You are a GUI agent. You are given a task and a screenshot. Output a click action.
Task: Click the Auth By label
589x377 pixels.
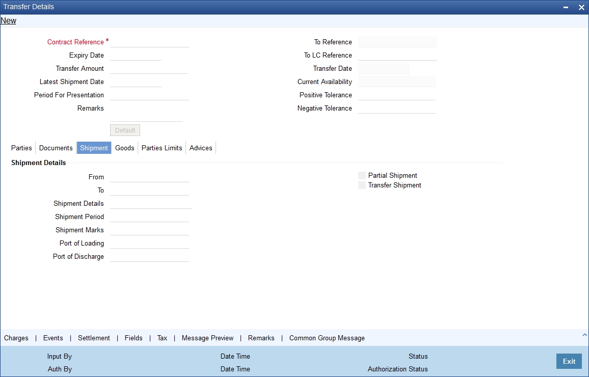[60, 369]
